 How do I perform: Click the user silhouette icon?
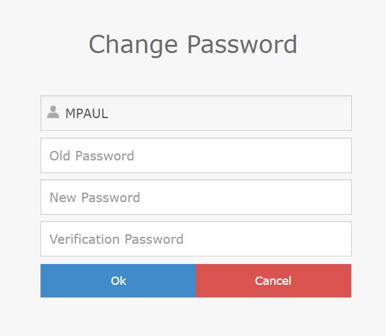[53, 112]
